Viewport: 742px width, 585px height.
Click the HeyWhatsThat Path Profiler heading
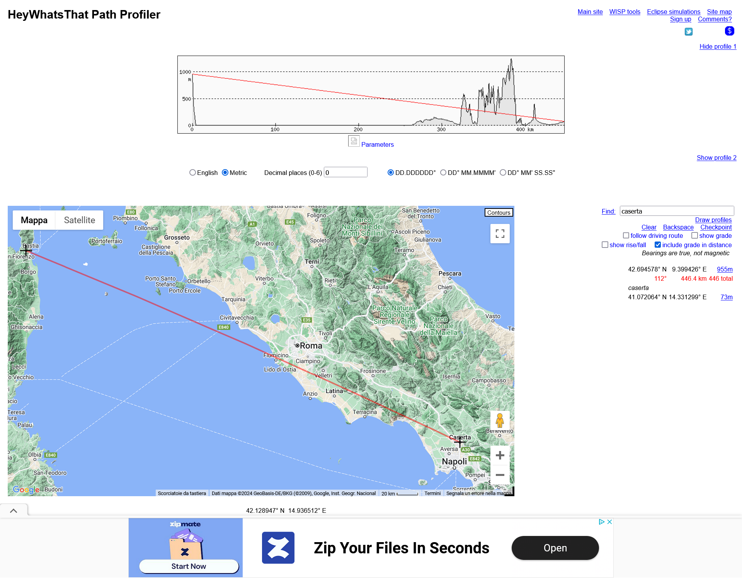tap(84, 15)
